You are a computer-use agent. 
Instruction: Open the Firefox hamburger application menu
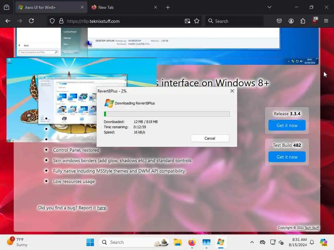(x=326, y=21)
